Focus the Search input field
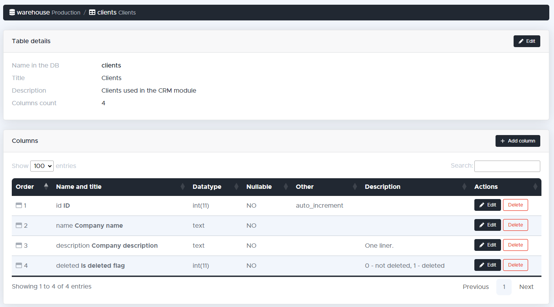The width and height of the screenshot is (554, 307). pyautogui.click(x=507, y=166)
